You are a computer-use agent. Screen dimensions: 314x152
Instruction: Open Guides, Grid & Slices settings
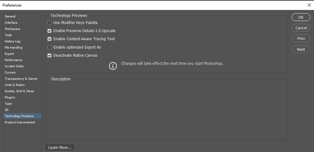coord(19,91)
